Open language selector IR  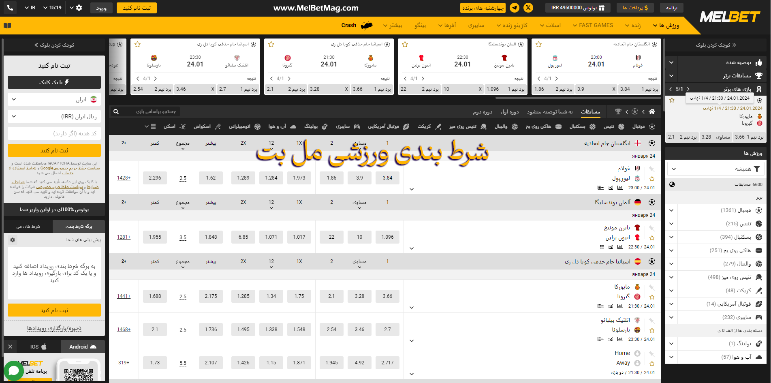click(x=30, y=8)
